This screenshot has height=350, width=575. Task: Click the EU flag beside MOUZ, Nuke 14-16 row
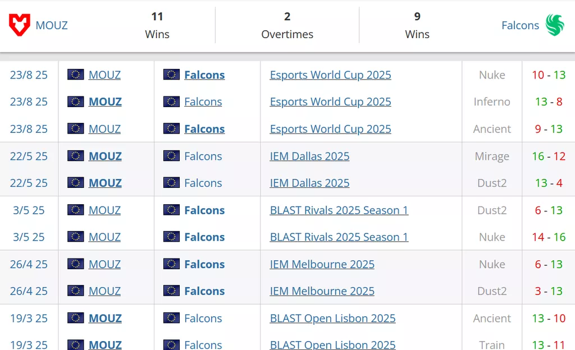[76, 237]
